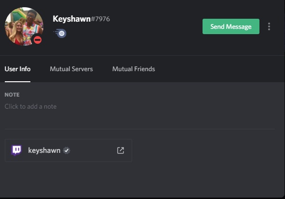Click the verified checkmark next to keyshawn
The image size is (285, 199).
[x=67, y=150]
